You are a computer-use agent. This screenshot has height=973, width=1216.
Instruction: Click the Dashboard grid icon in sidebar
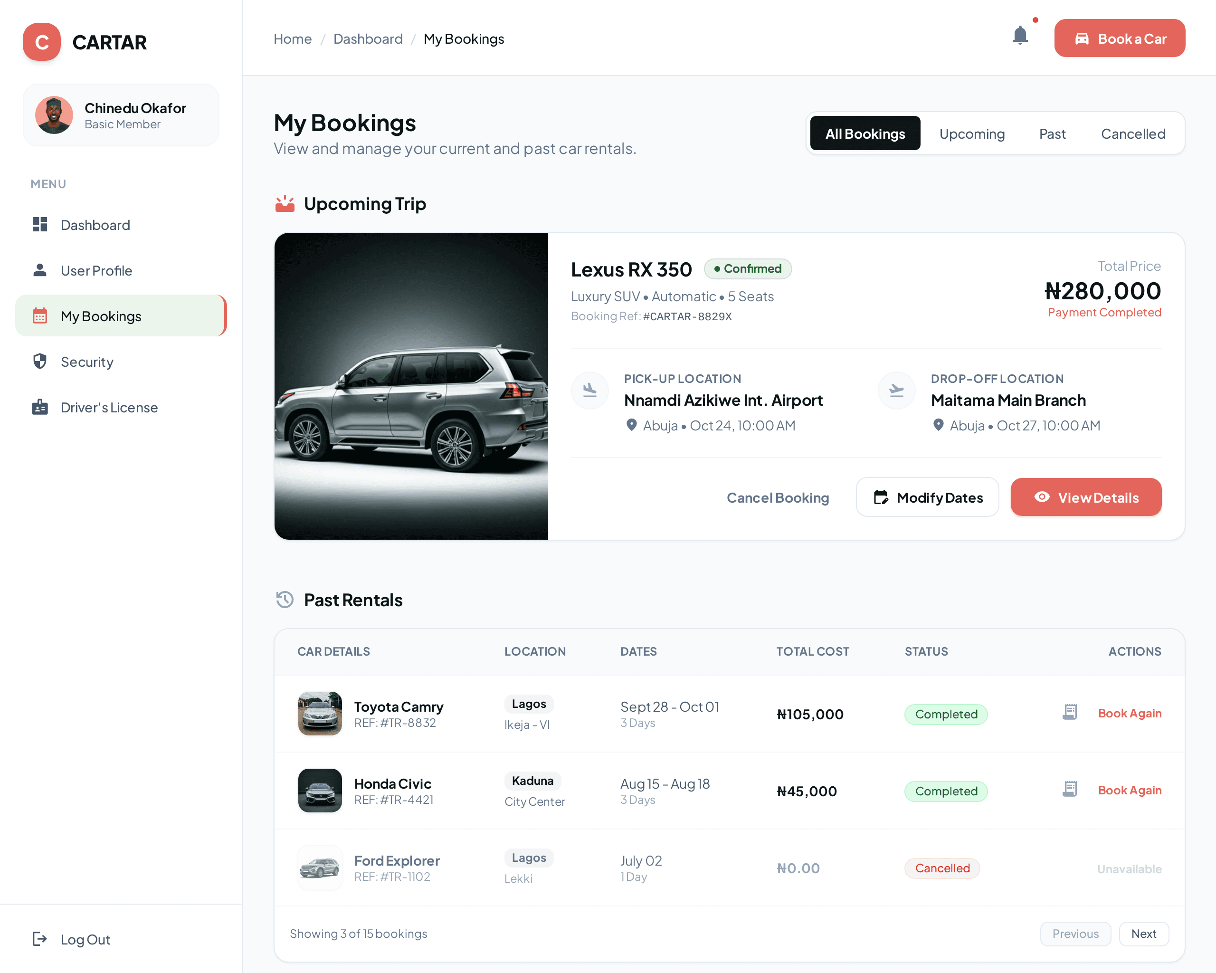point(40,225)
